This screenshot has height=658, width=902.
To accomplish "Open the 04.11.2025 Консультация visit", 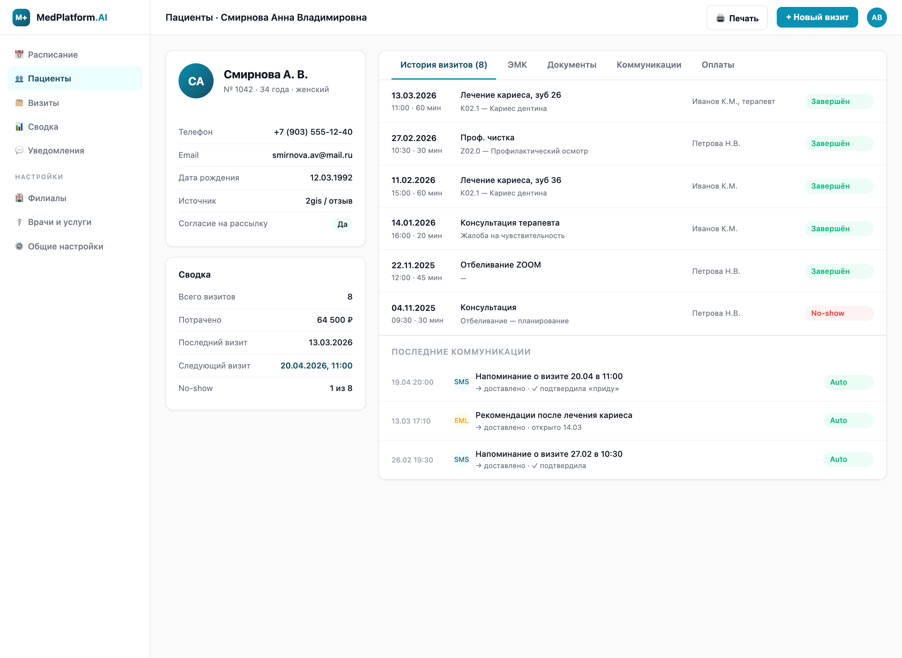I will click(632, 314).
